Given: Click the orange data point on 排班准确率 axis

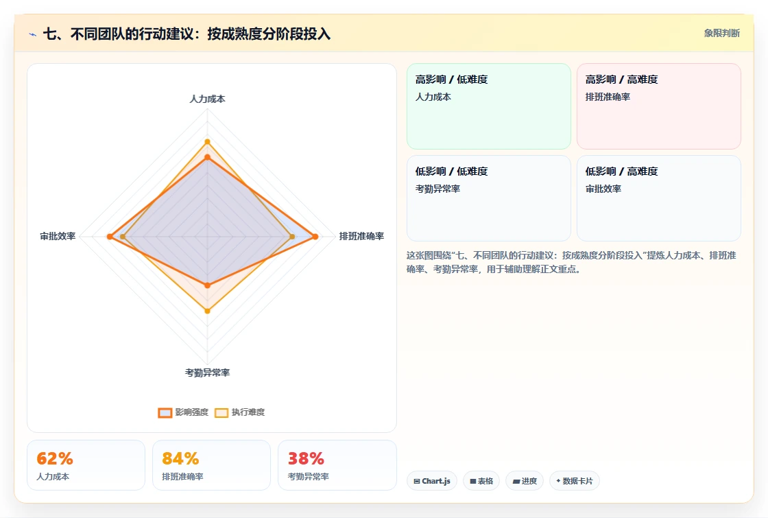Looking at the screenshot, I should click(315, 237).
